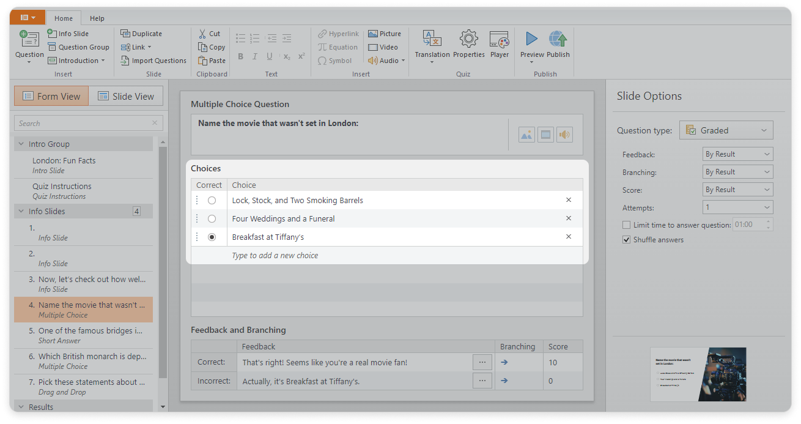Open the Question type Graded dropdown

click(726, 130)
